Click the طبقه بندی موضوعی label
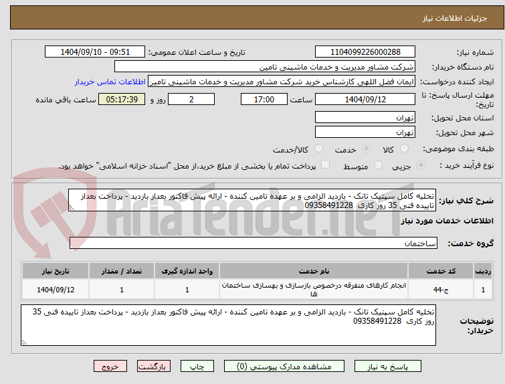This screenshot has height=384, width=505. (458, 149)
